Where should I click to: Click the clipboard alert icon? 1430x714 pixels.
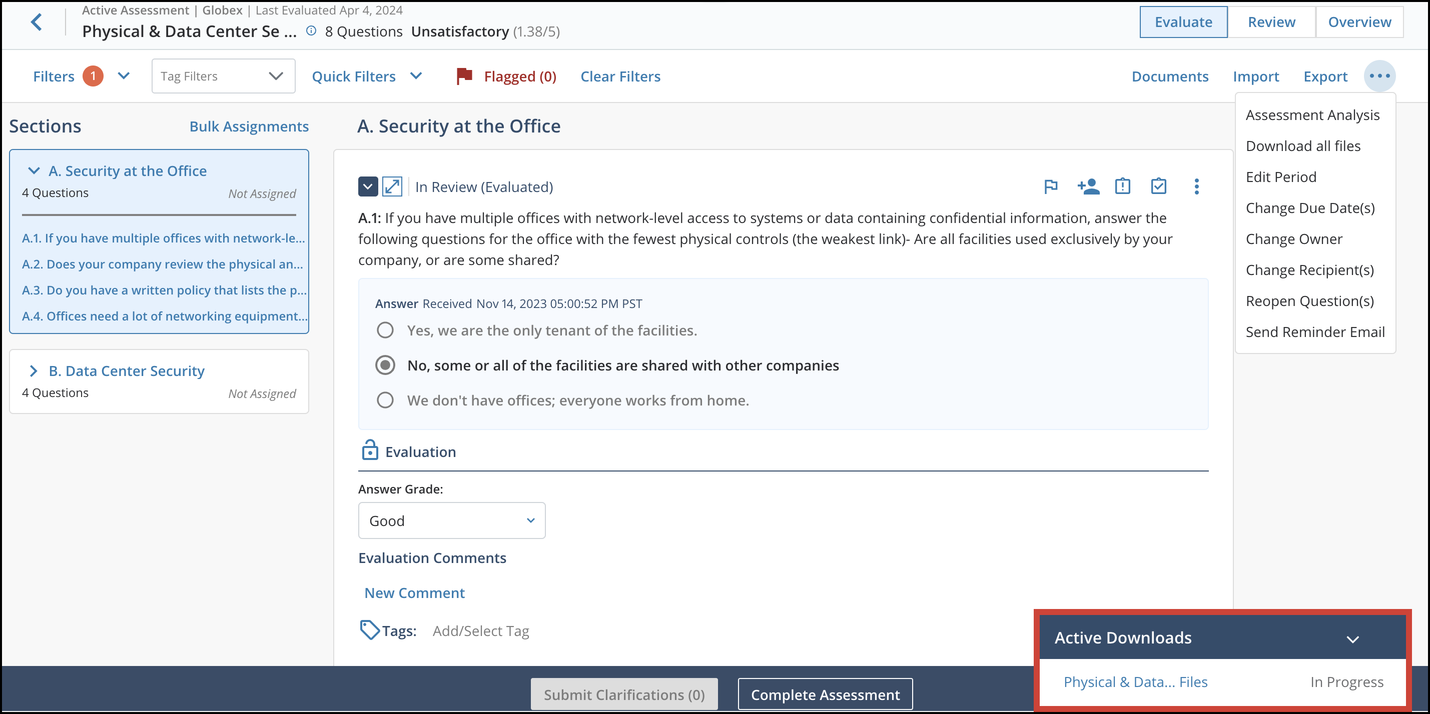coord(1122,186)
